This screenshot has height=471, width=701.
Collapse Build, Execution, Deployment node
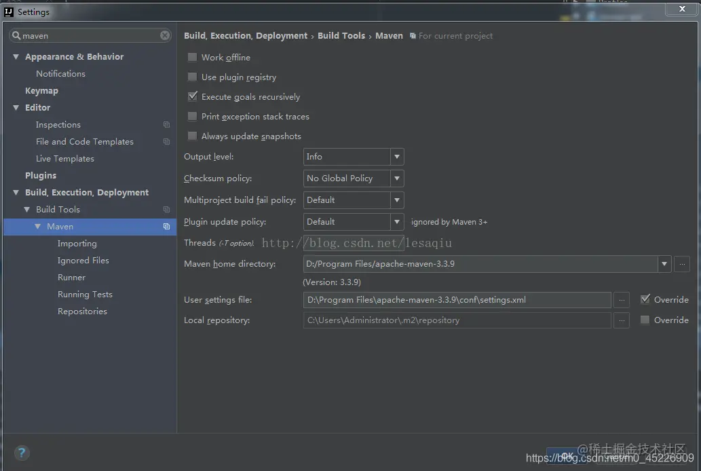coord(16,192)
